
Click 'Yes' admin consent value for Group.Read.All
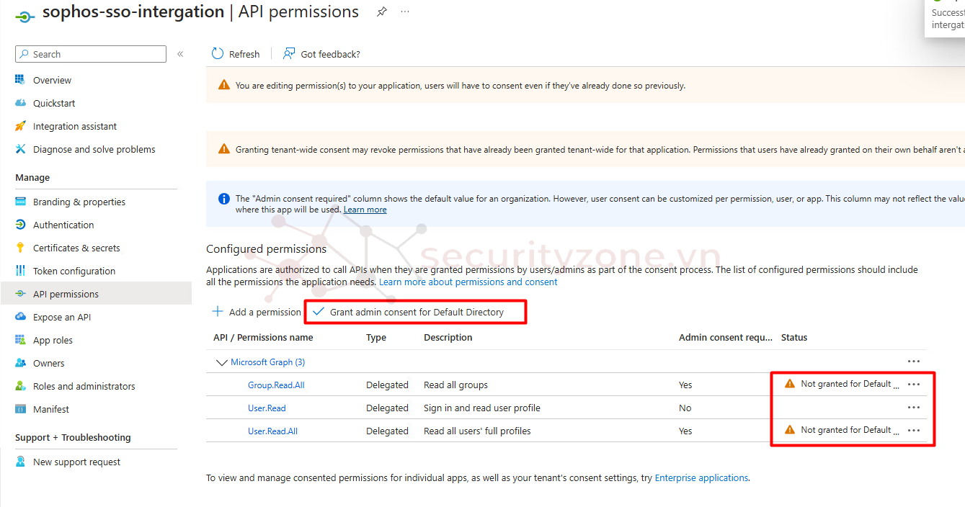click(685, 385)
